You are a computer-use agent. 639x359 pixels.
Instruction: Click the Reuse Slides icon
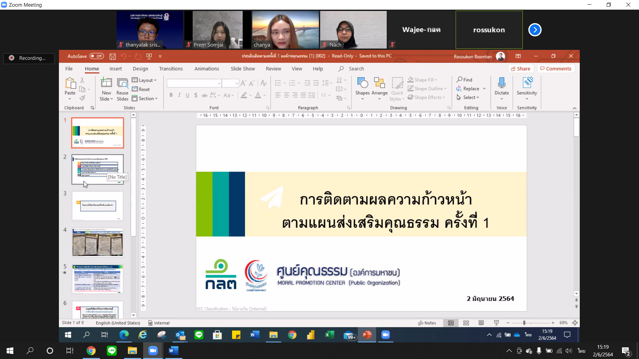coord(122,83)
